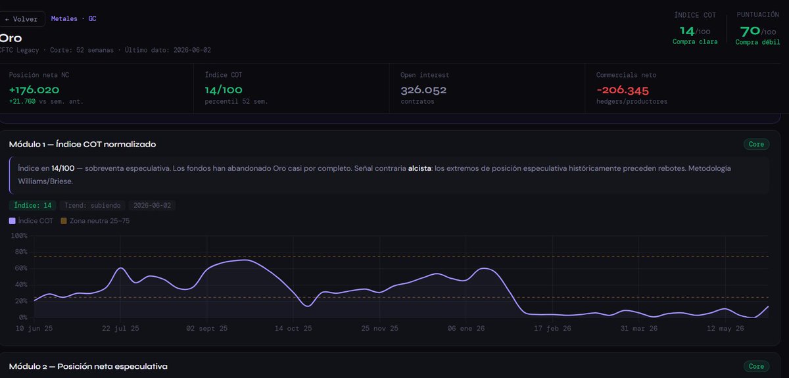
Task: Click the chart date label 06 ene 26
Action: [x=466, y=328]
